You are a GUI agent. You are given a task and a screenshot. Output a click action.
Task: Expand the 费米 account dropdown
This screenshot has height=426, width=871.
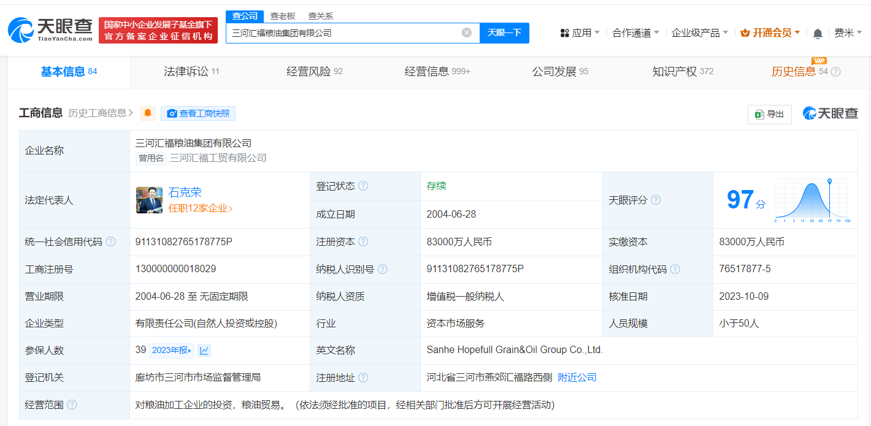(848, 33)
